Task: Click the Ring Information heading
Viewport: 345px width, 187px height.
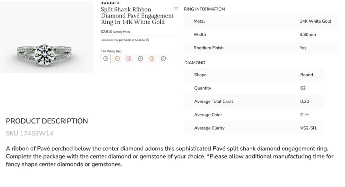Action: coord(204,9)
